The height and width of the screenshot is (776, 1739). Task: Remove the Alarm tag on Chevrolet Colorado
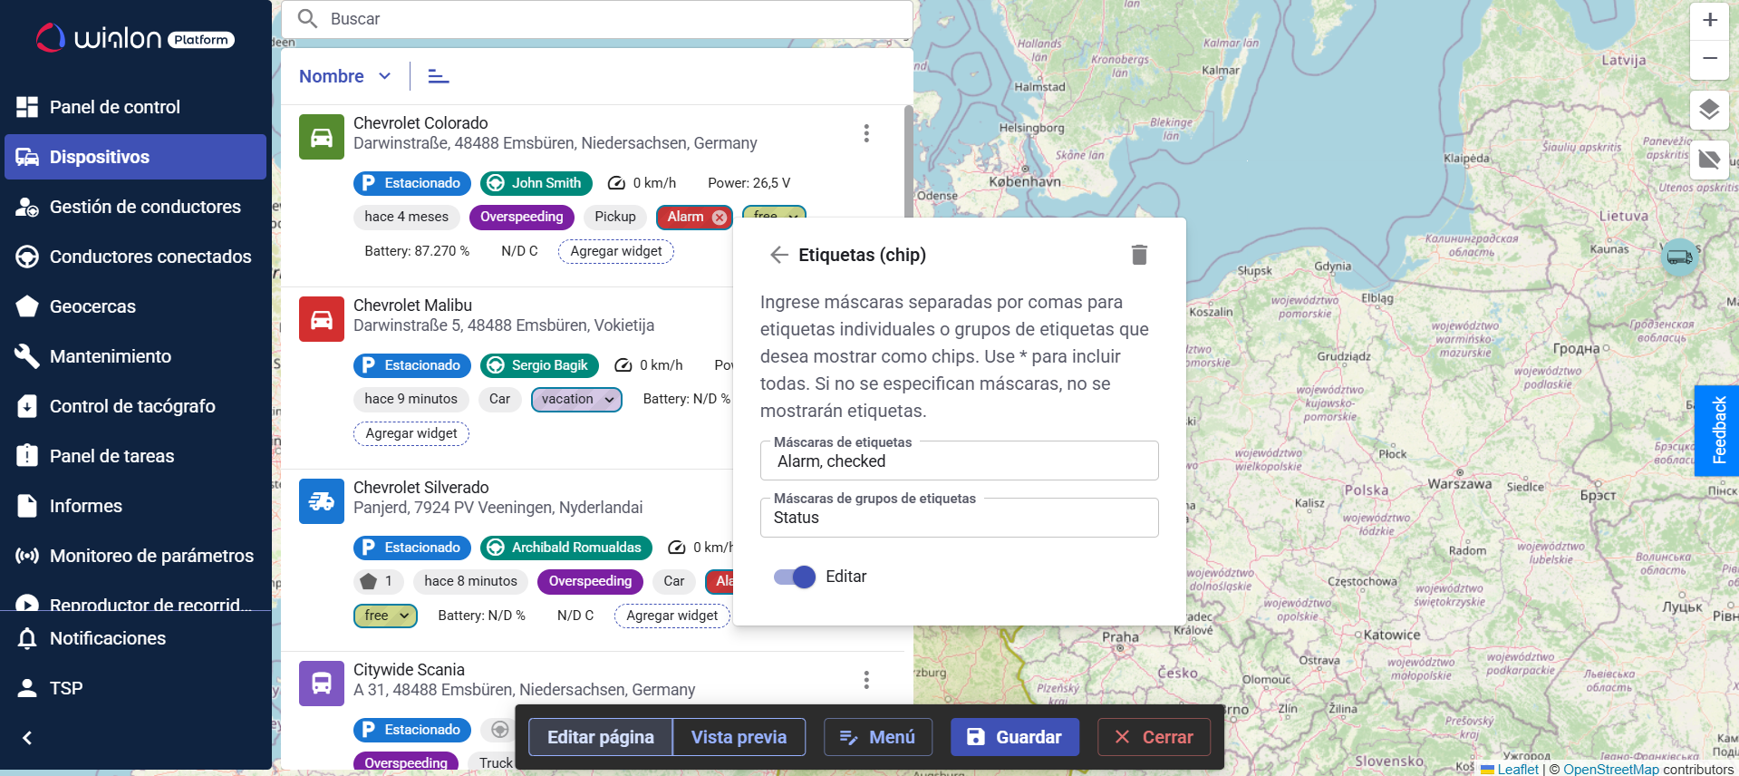[720, 218]
